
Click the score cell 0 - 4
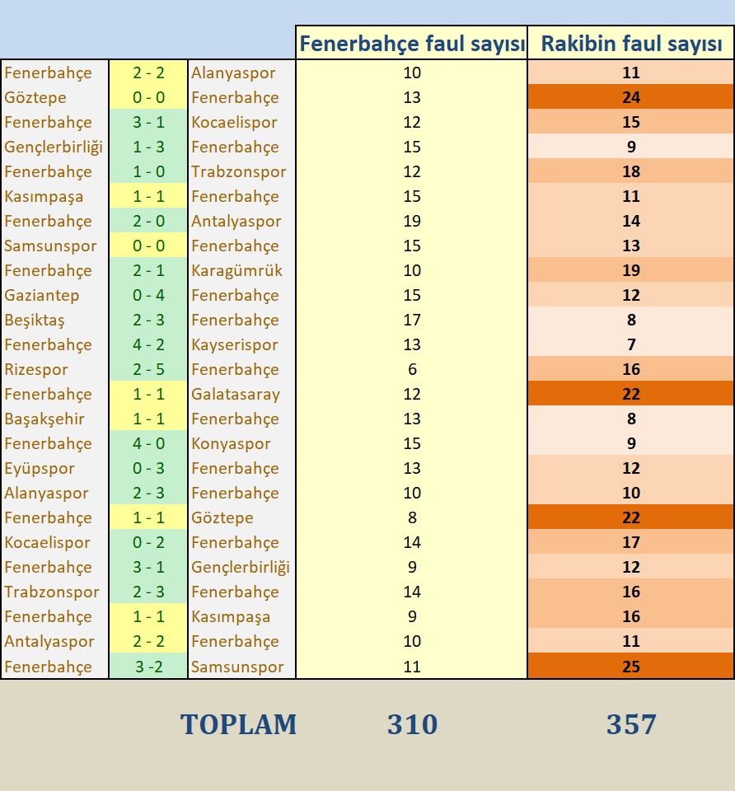click(148, 295)
